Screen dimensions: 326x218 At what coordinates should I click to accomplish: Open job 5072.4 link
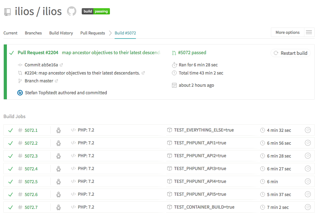(31, 169)
